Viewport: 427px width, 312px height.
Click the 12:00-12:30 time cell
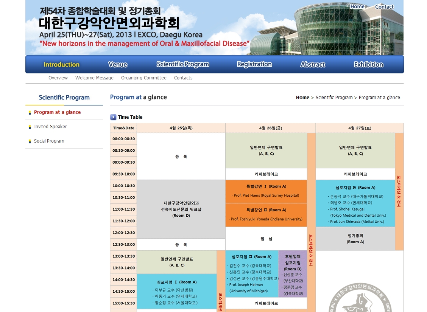[x=124, y=233]
